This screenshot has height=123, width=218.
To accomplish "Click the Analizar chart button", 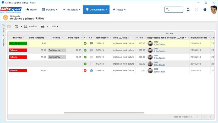I will point(31,27).
